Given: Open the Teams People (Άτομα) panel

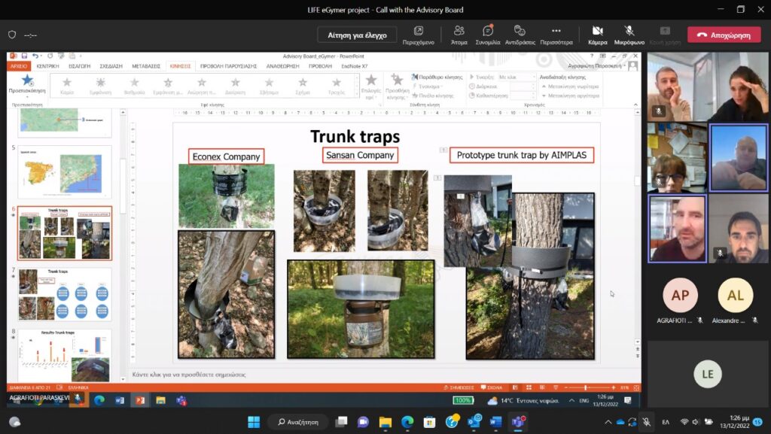Looking at the screenshot, I should pos(459,35).
